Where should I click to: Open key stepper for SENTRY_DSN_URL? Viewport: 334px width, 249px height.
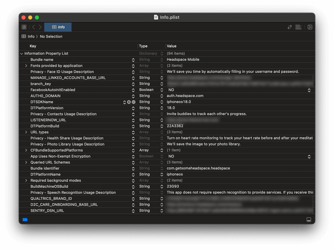tap(133, 211)
